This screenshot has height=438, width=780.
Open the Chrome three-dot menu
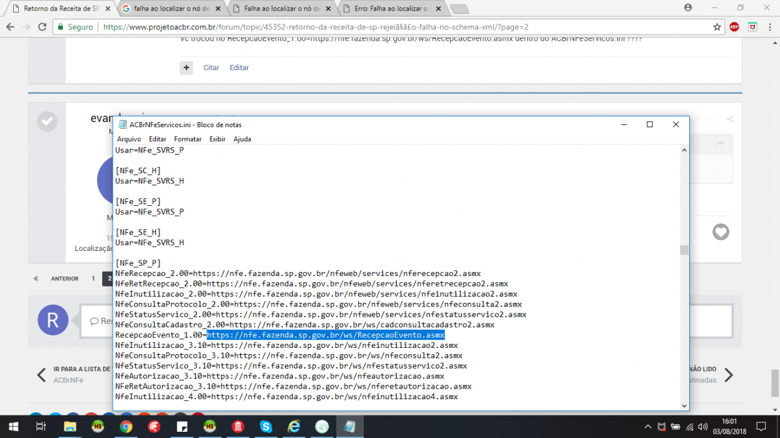(x=771, y=27)
